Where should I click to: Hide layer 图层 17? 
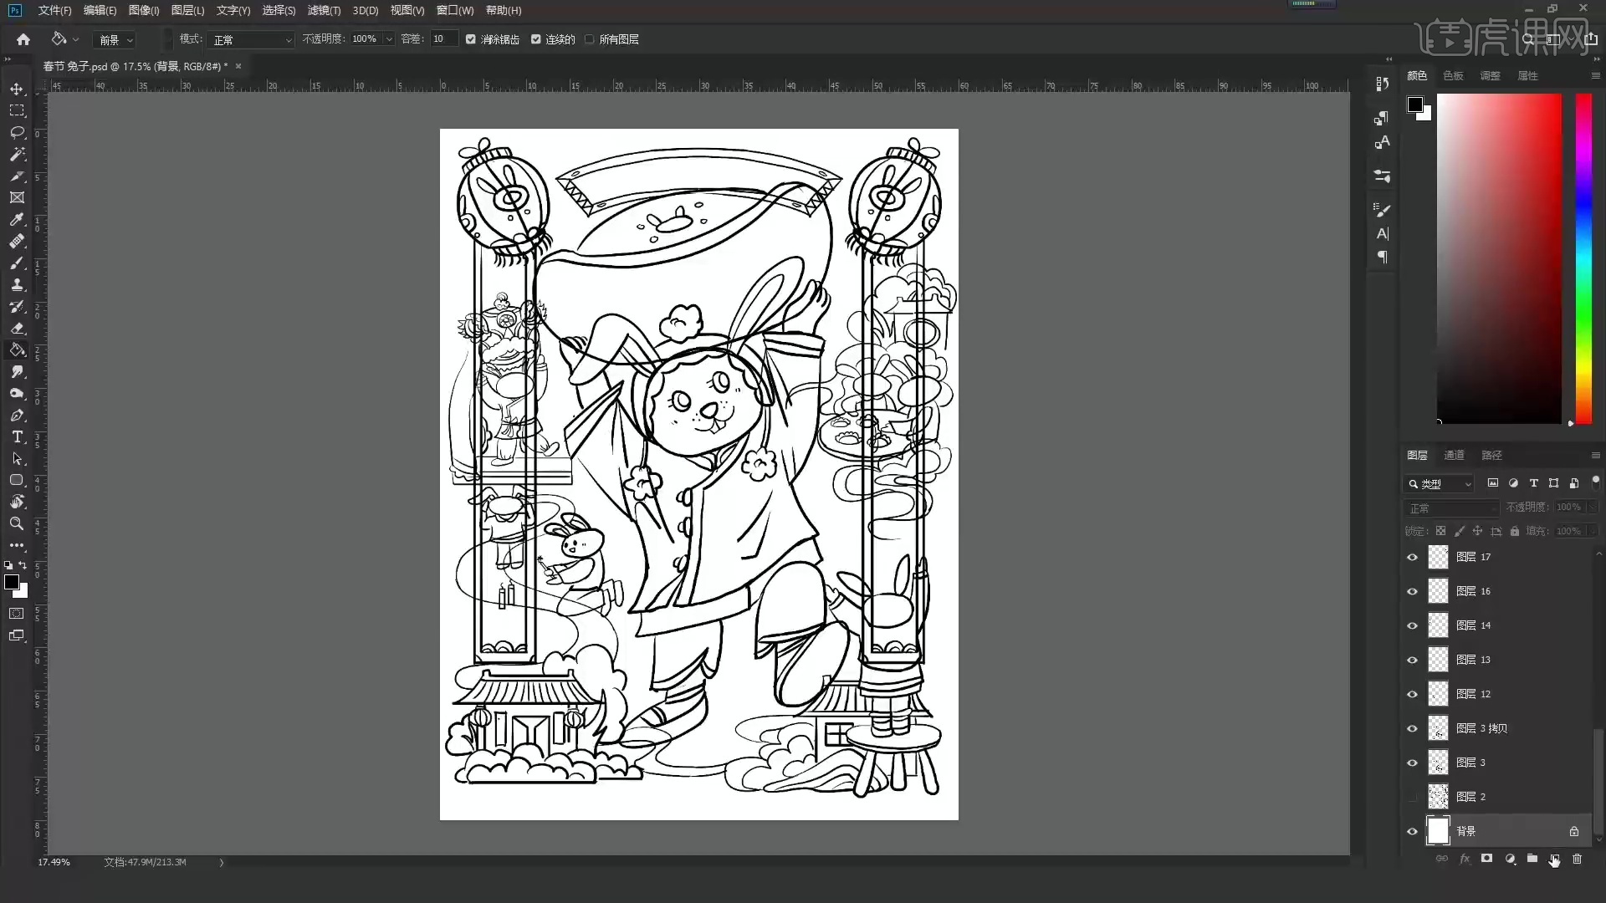pyautogui.click(x=1412, y=557)
